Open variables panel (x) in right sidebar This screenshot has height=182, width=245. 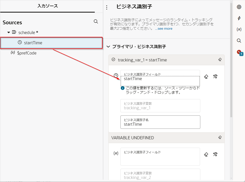[x=239, y=29]
